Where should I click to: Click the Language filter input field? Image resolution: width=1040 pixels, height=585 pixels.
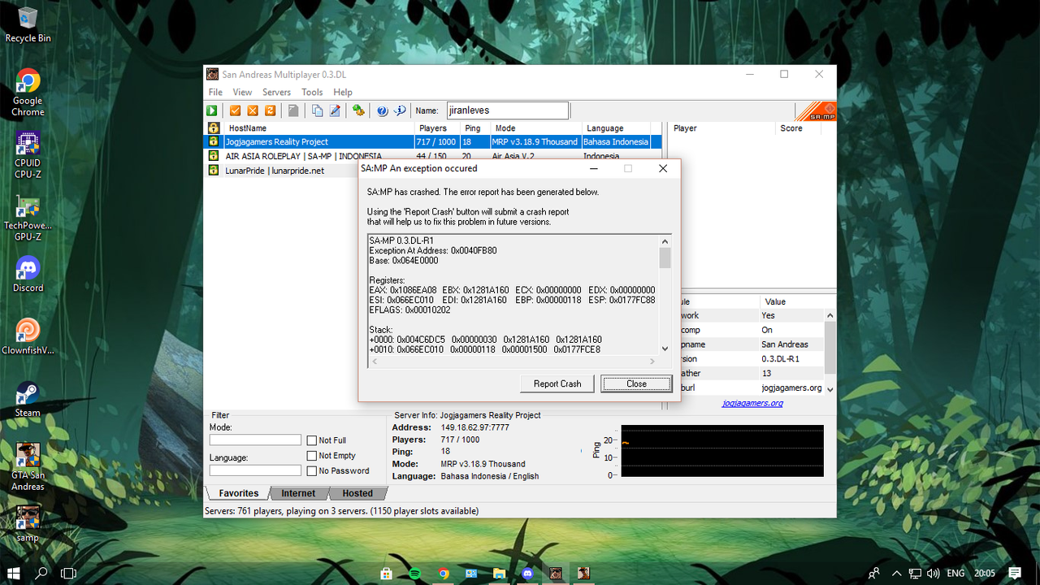click(255, 470)
